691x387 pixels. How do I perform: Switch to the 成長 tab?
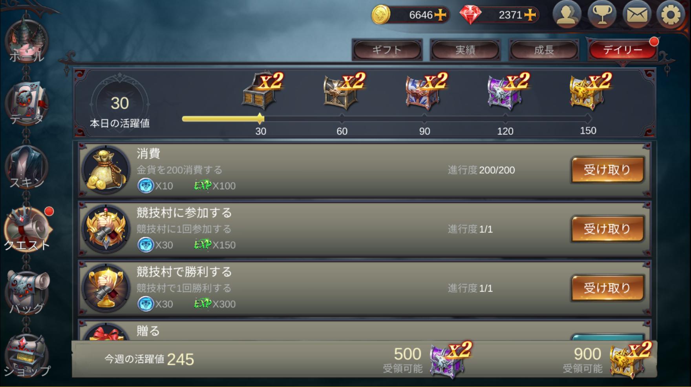[544, 50]
